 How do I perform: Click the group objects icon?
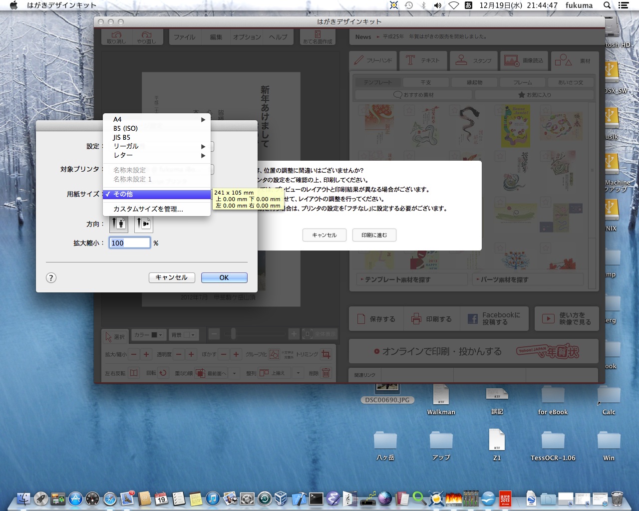pyautogui.click(x=274, y=354)
